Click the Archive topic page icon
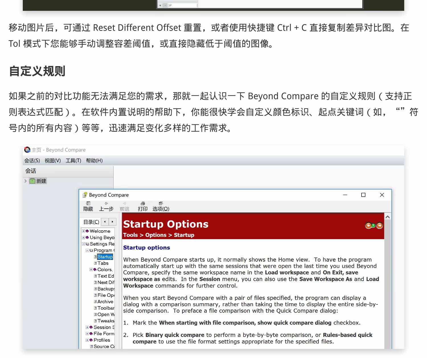The height and width of the screenshot is (358, 427). tap(95, 302)
